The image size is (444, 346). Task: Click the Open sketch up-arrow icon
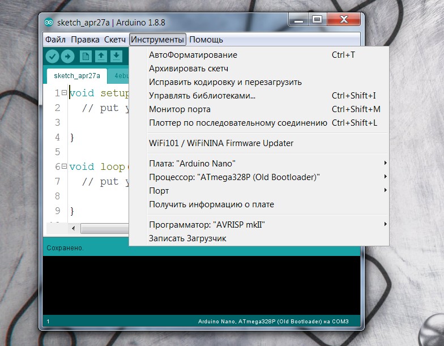[101, 57]
